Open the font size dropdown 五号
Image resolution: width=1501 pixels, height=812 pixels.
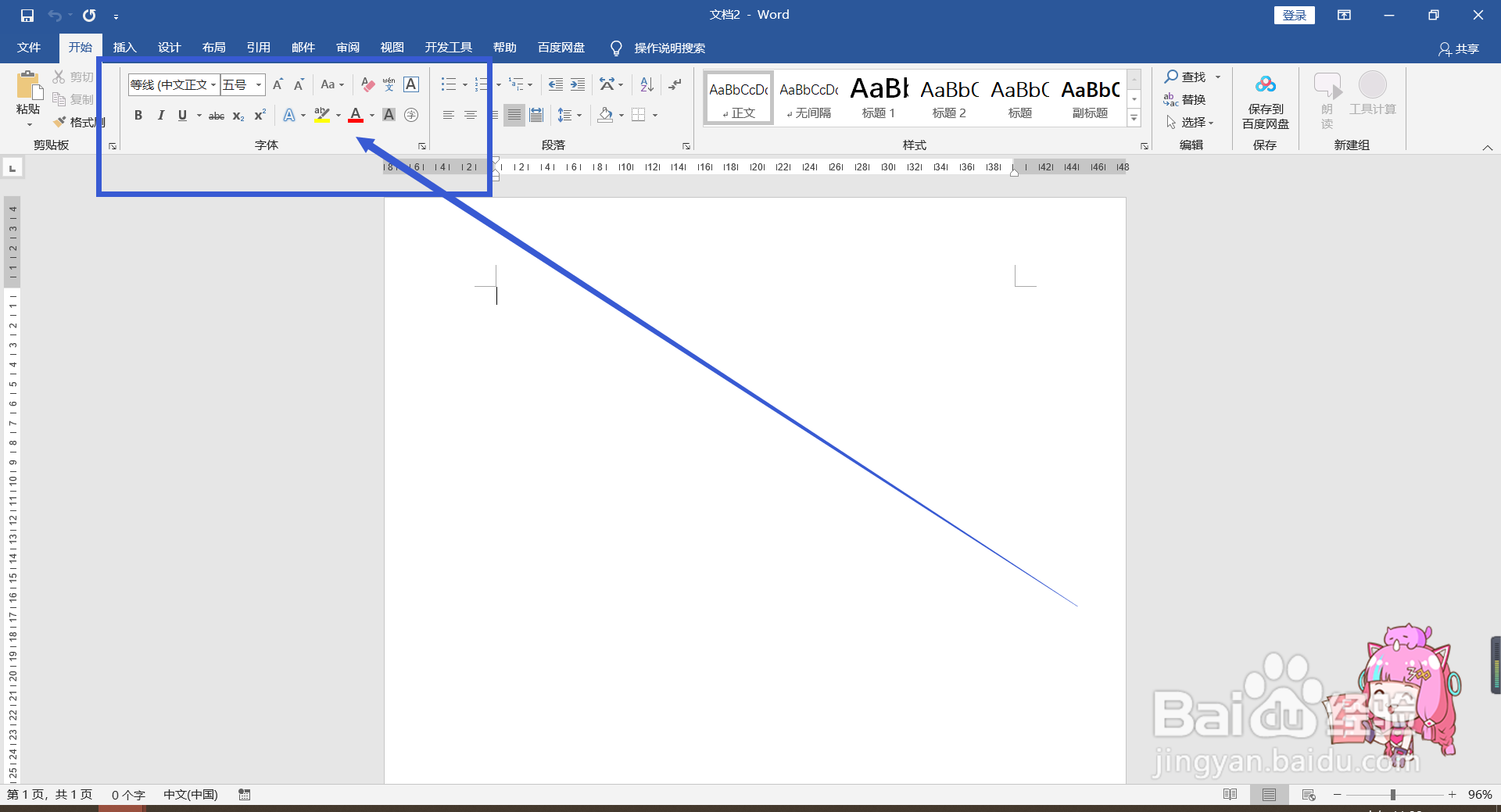coord(259,84)
